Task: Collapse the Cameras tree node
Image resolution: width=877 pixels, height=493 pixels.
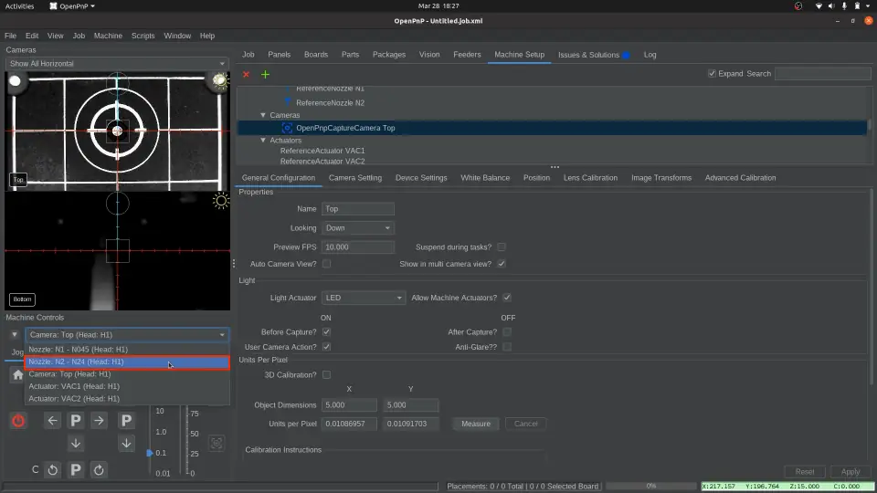Action: pos(263,115)
